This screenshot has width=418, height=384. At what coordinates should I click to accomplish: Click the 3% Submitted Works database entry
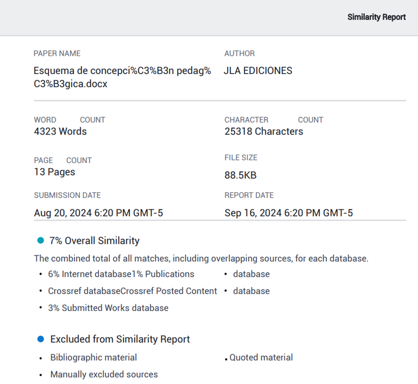point(108,308)
